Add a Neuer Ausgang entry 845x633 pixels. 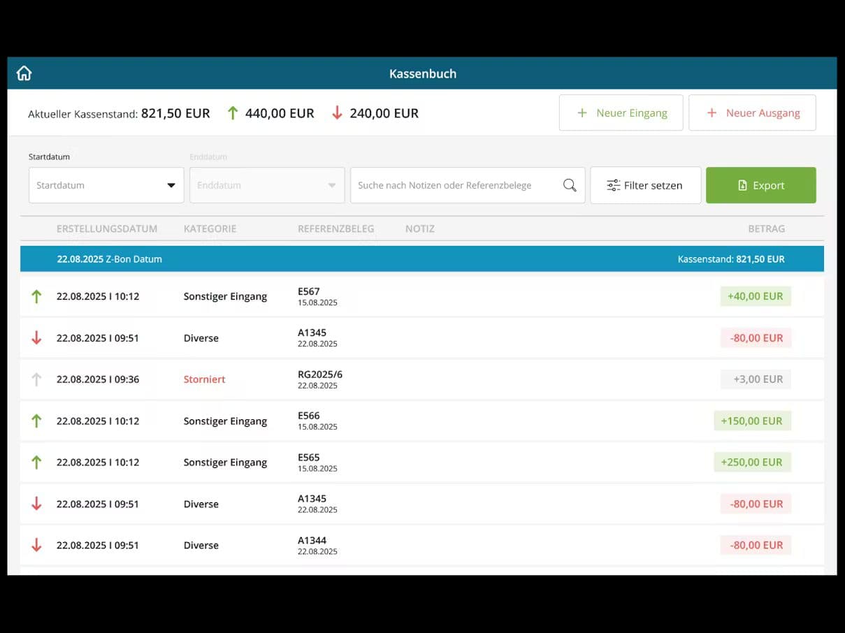(x=752, y=112)
